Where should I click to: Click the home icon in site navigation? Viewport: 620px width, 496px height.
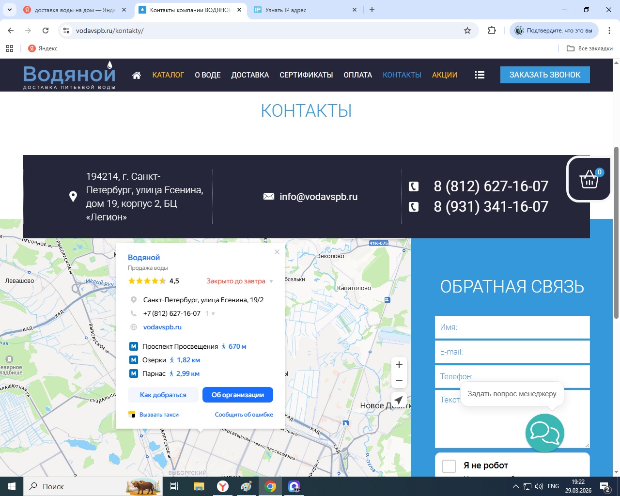tap(137, 75)
